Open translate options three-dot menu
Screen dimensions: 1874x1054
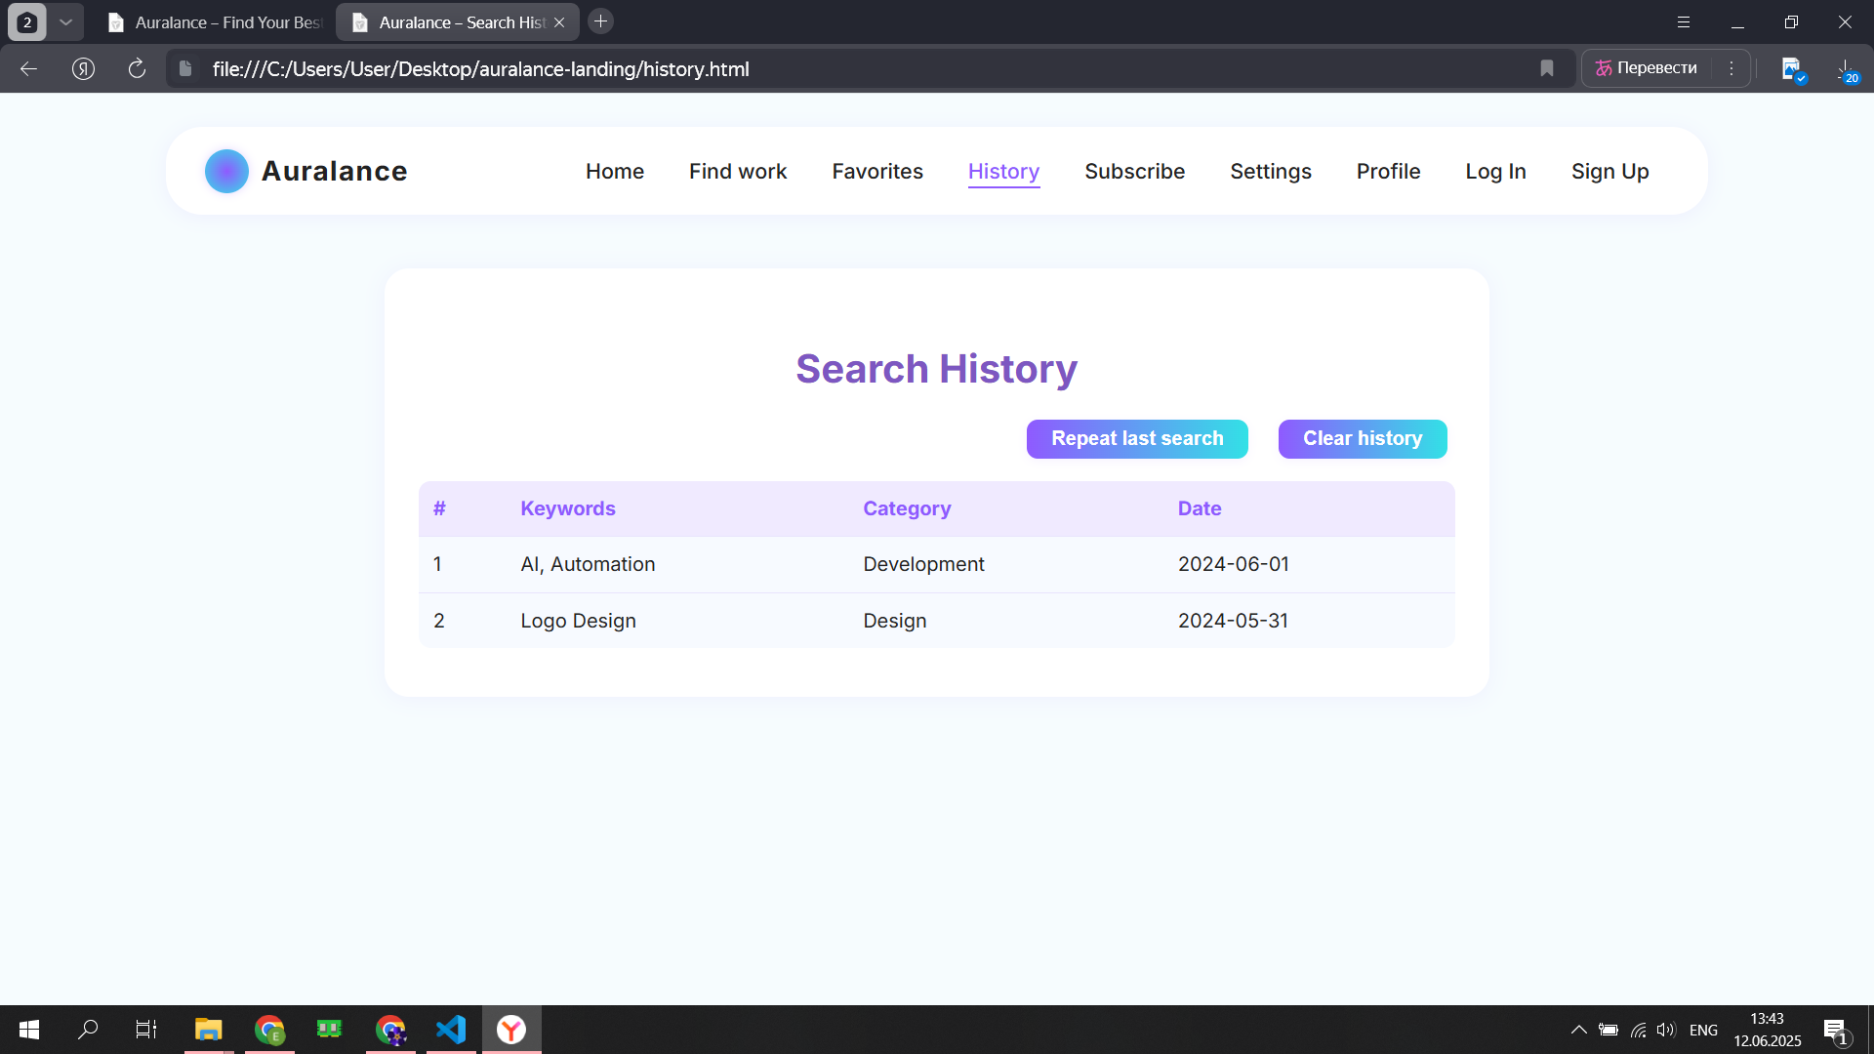coord(1731,68)
